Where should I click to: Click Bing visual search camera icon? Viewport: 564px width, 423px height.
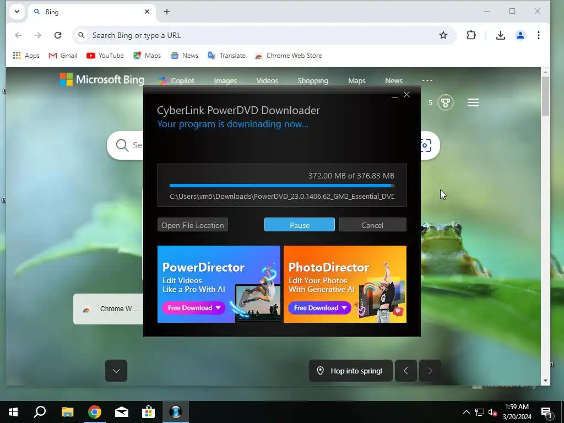(x=426, y=145)
